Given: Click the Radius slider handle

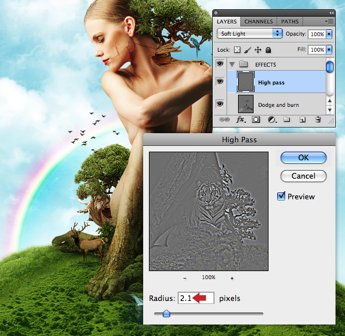Looking at the screenshot, I should point(166,314).
